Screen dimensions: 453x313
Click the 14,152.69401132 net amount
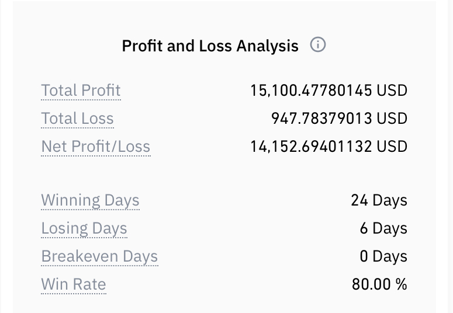click(x=311, y=147)
